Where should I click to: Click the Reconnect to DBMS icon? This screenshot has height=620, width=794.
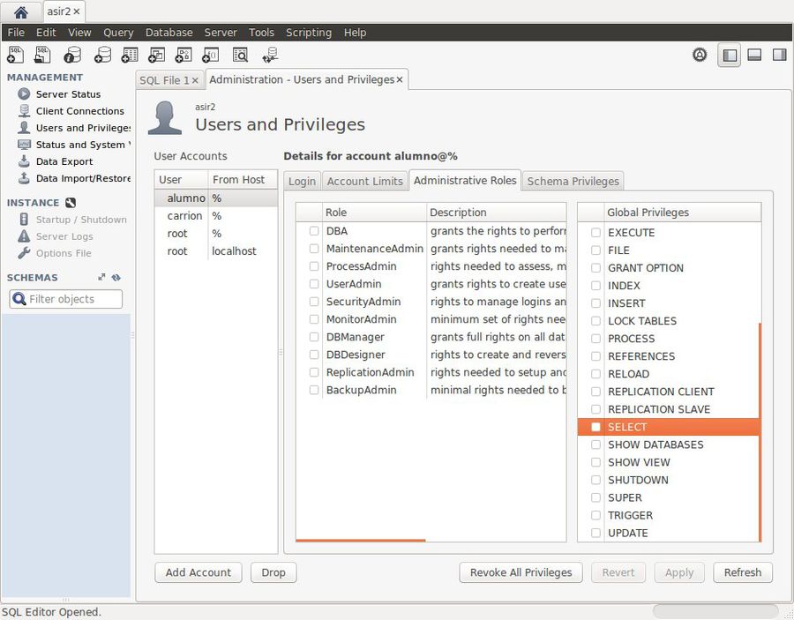click(270, 55)
